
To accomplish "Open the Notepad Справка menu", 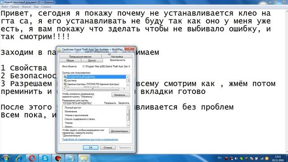I will tap(46, 7).
